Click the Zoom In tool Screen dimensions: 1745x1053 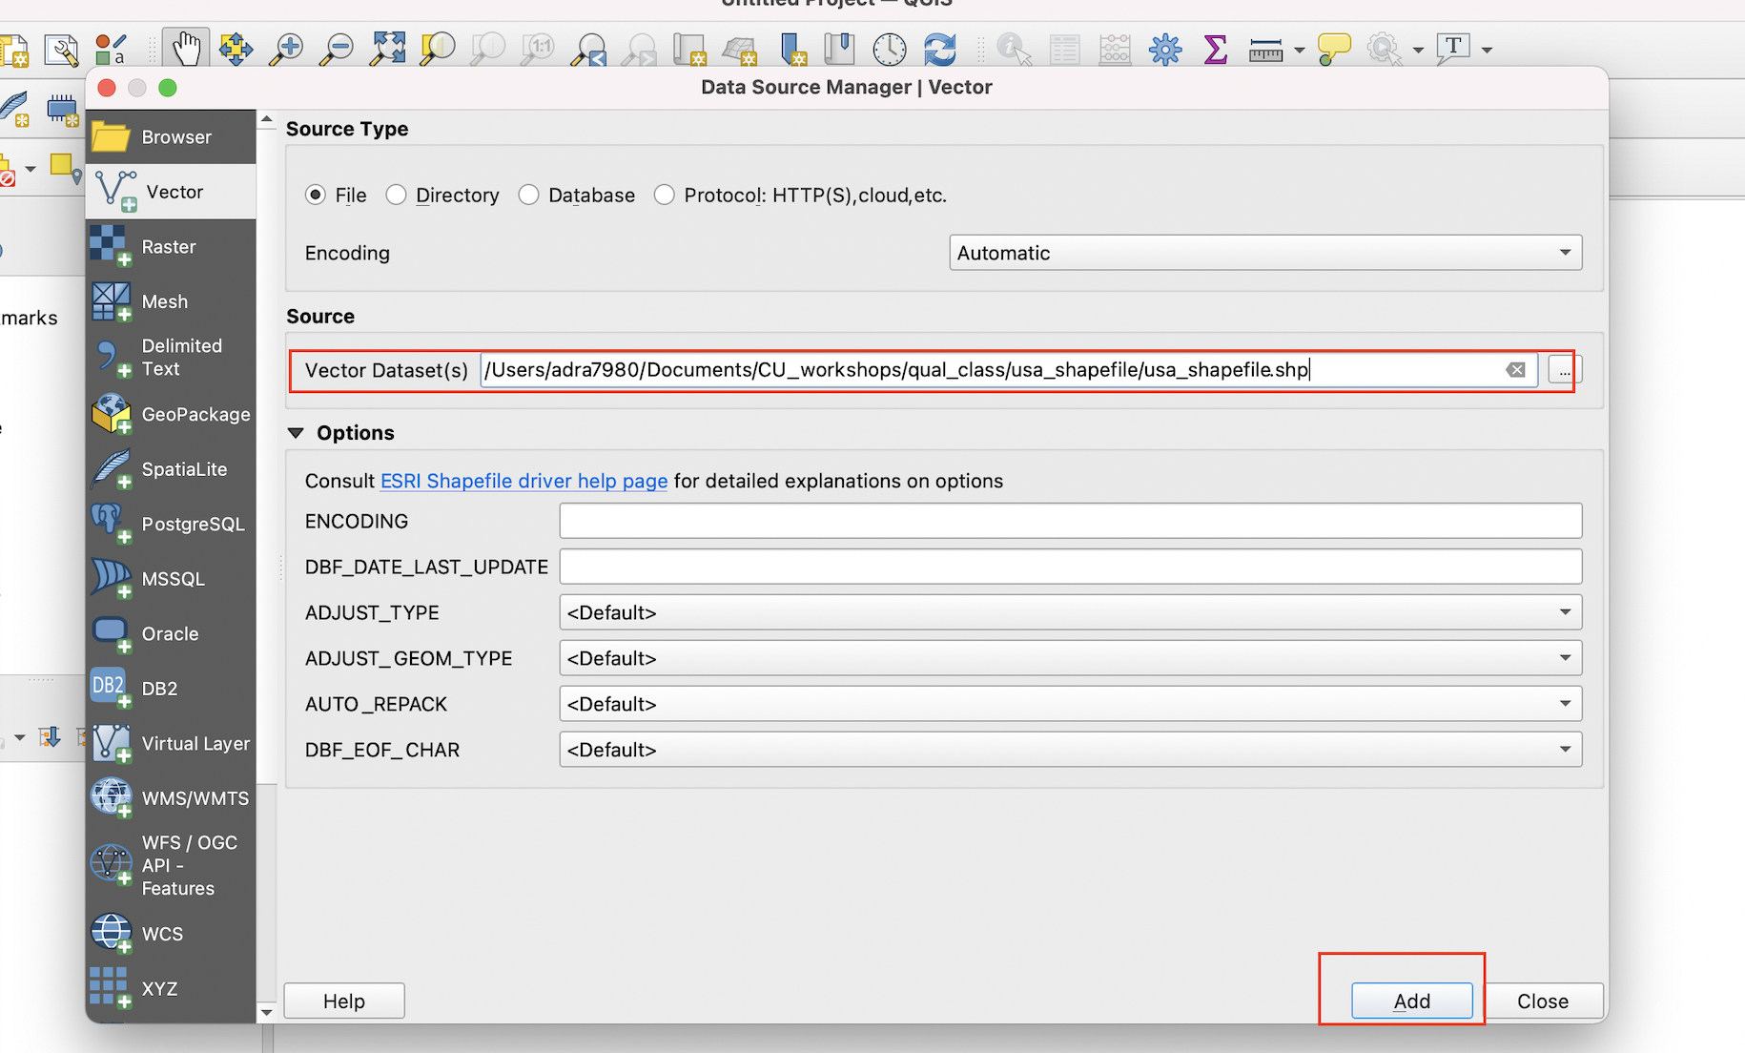pyautogui.click(x=286, y=49)
